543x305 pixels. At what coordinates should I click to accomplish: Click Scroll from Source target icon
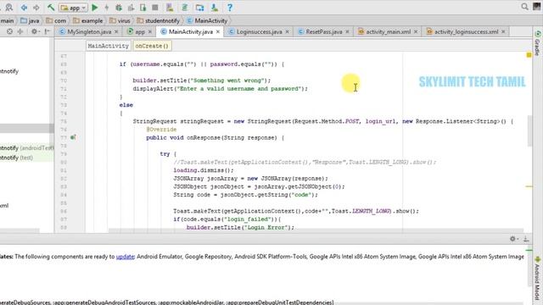[9, 31]
